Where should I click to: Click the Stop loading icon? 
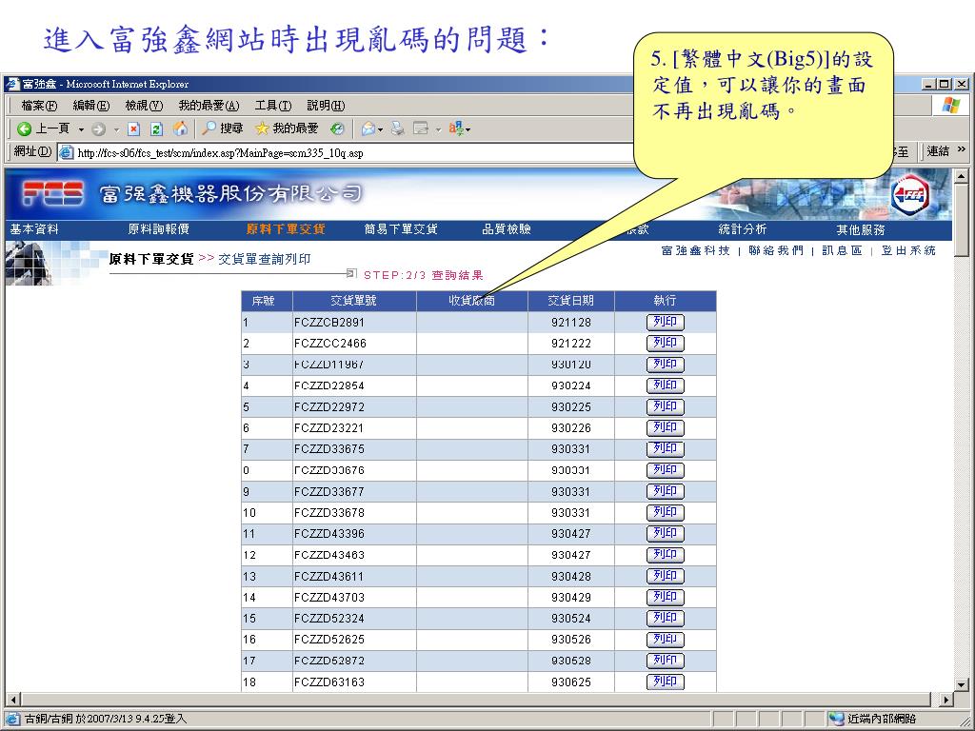[x=133, y=129]
